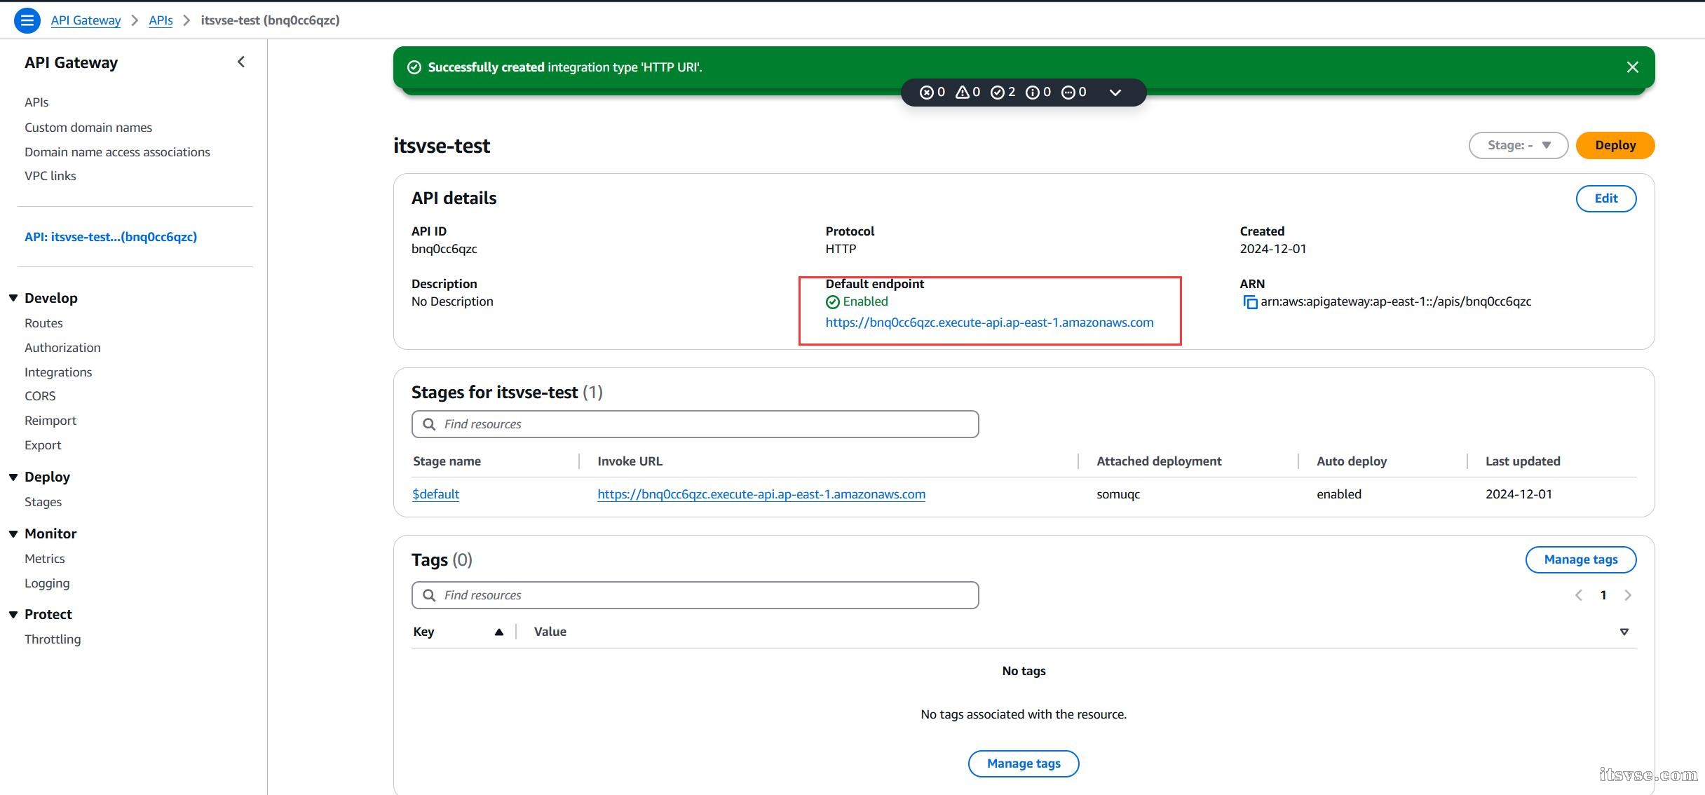Select APIs in the sidebar
Screen dimensions: 1705x795
(36, 102)
